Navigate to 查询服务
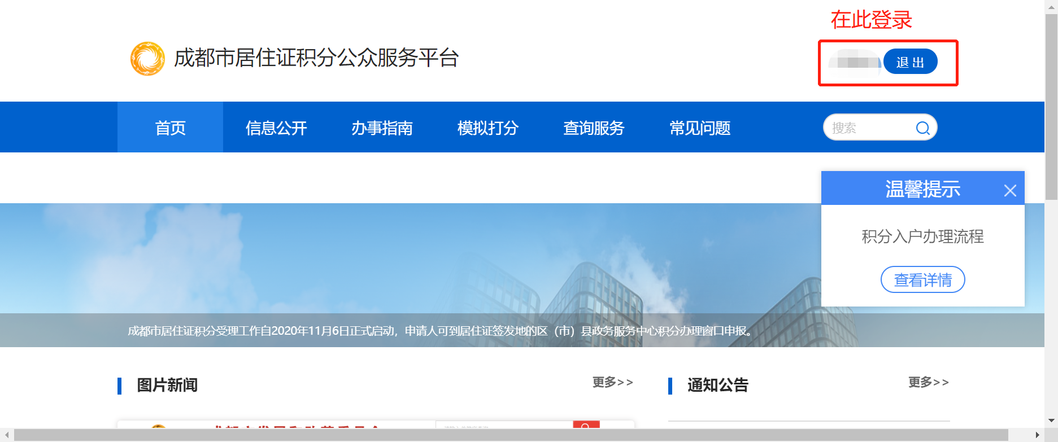This screenshot has width=1058, height=442. point(594,128)
